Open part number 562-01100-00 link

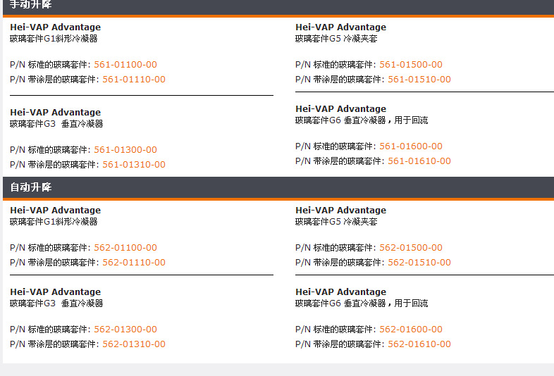[x=125, y=248]
